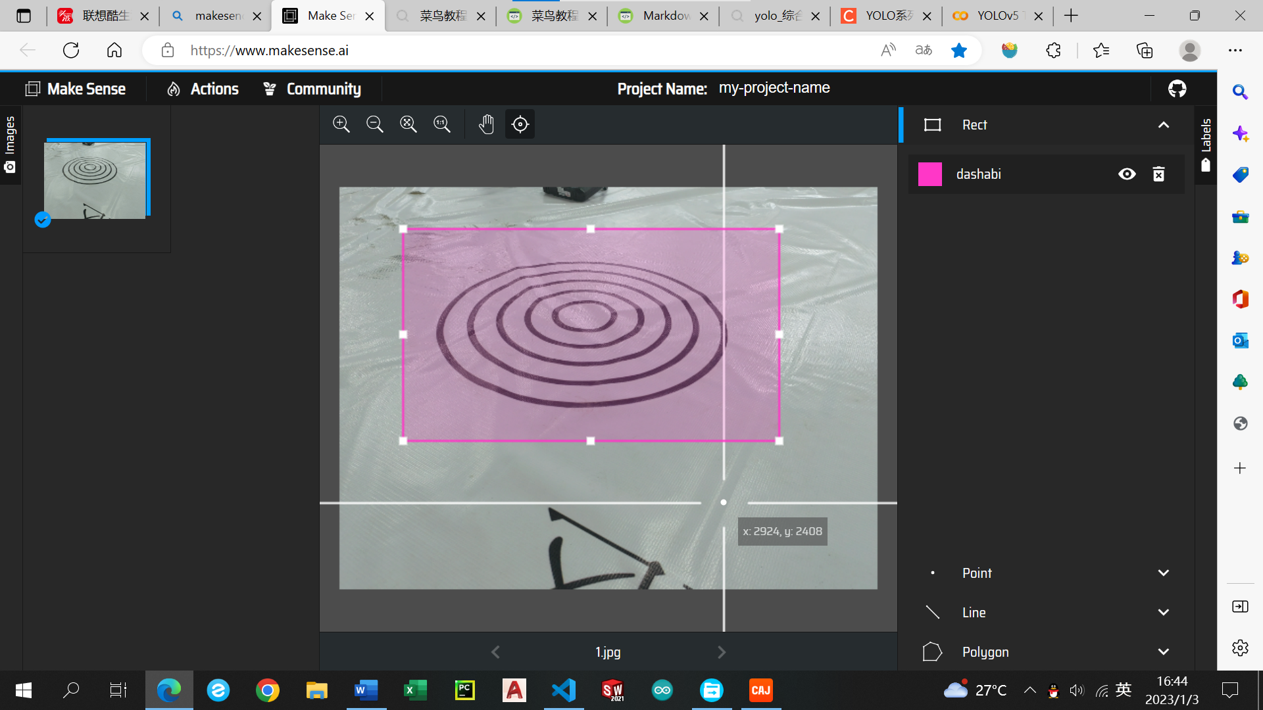
Task: Expand the Polygon section
Action: coord(1163,652)
